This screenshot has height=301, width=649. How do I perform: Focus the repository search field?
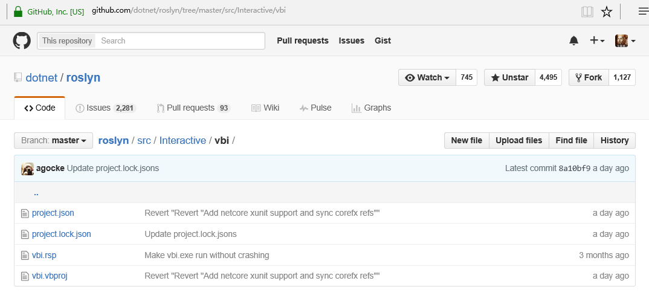click(x=180, y=41)
